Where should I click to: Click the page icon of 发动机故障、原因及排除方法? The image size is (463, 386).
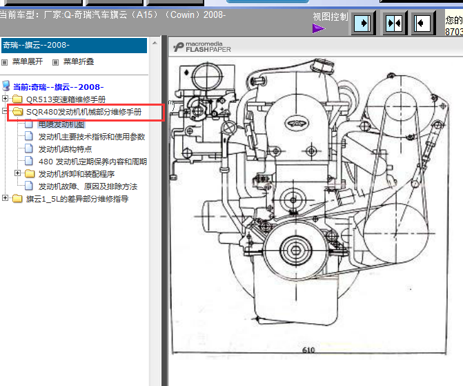(x=29, y=186)
